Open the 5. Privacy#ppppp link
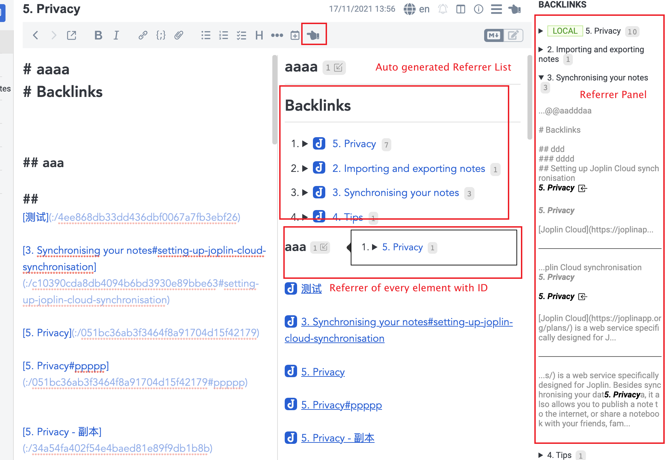 coord(341,405)
